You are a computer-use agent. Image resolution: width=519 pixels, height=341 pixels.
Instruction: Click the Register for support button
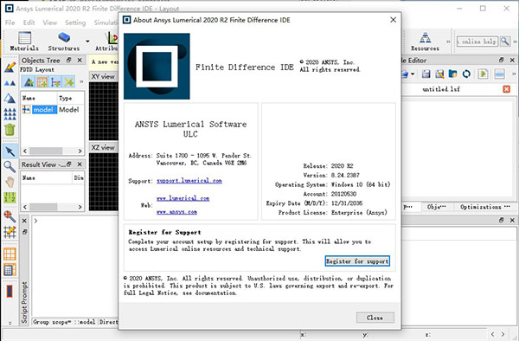point(357,261)
